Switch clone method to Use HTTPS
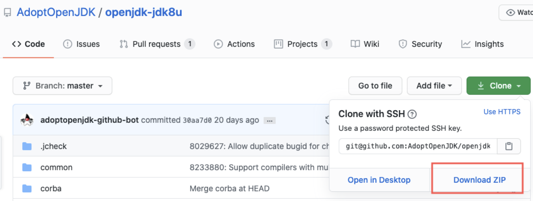This screenshot has width=533, height=201. point(502,112)
